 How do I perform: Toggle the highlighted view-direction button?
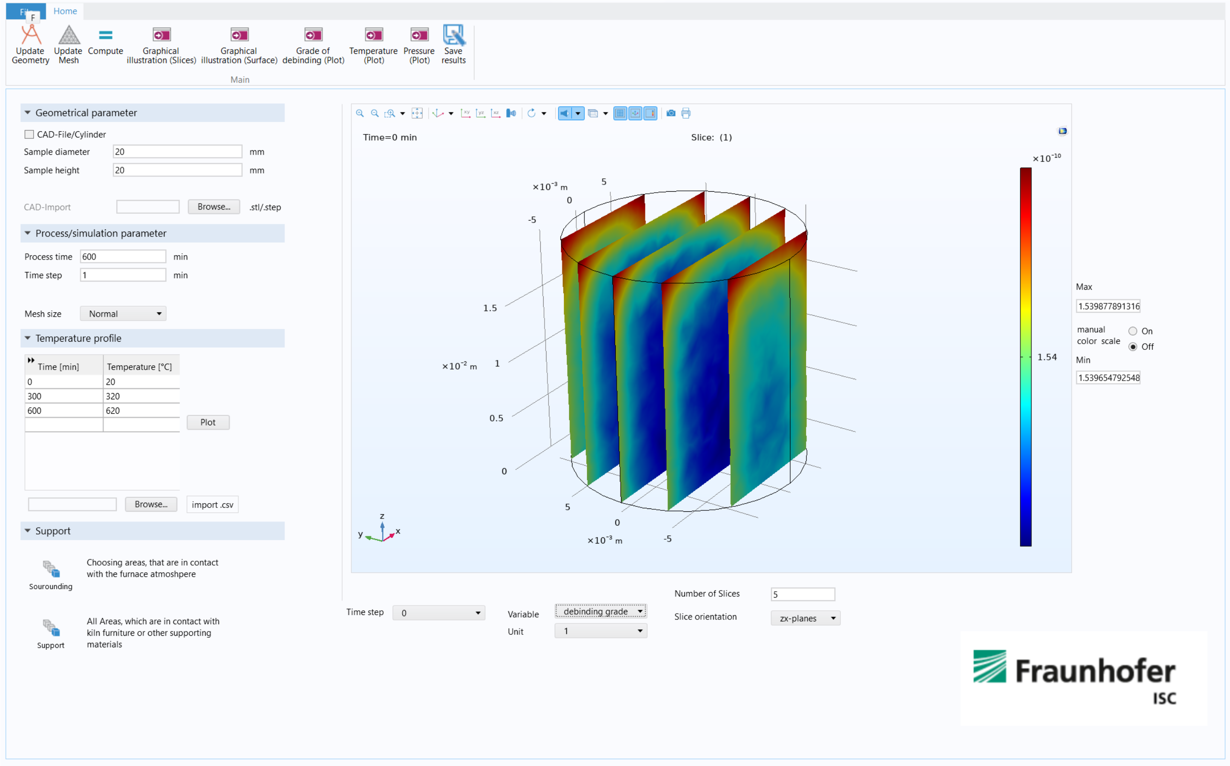coord(564,113)
